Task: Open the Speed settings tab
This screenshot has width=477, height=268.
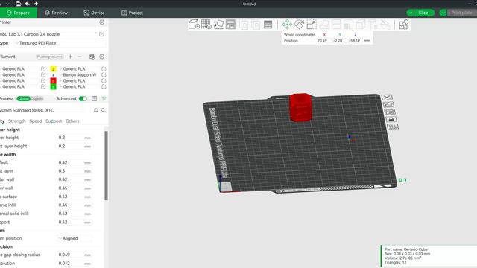Action: coord(36,121)
